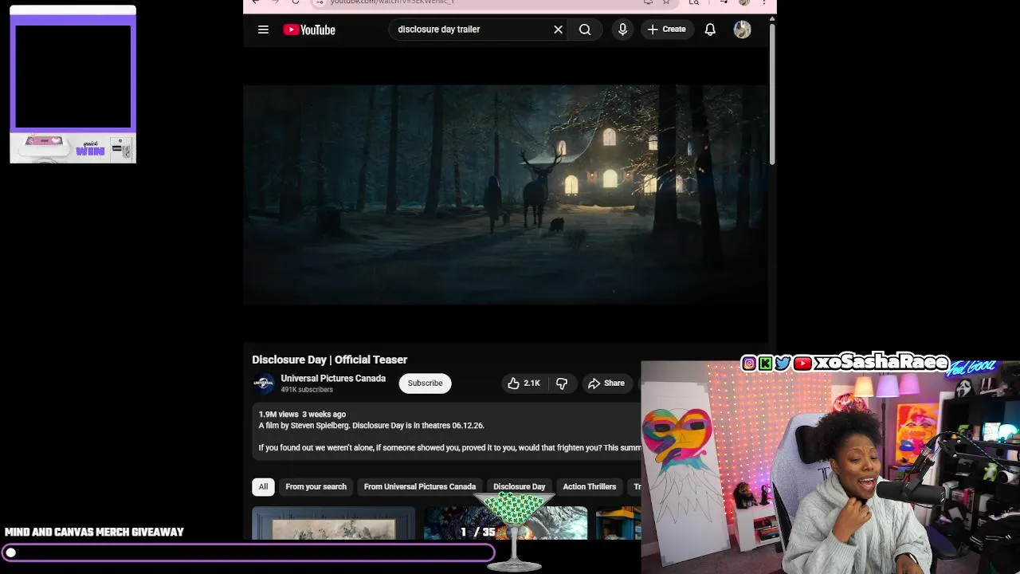The width and height of the screenshot is (1020, 574).
Task: Select 'From your search' chip
Action: (x=316, y=486)
